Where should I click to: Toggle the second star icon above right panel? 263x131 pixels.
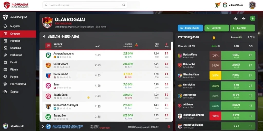244,19
